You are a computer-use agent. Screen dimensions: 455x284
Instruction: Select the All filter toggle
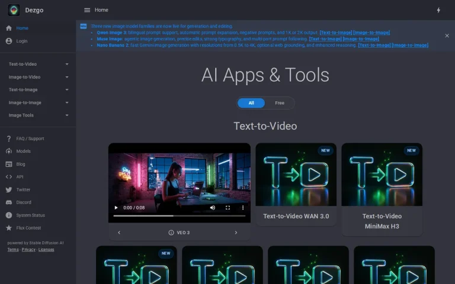(251, 103)
